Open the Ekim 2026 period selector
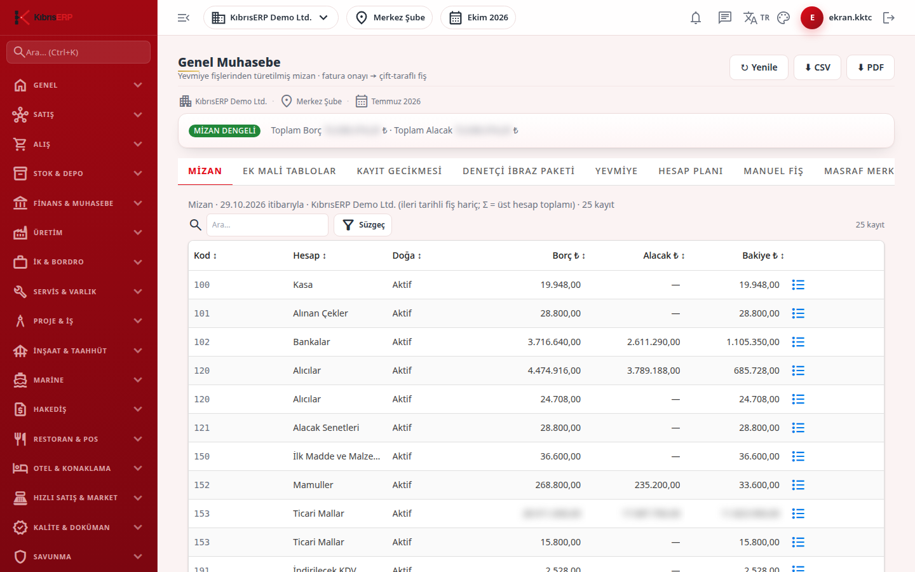915x572 pixels. tap(478, 18)
